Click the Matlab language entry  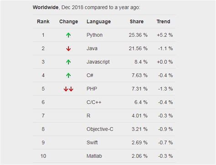point(94,156)
